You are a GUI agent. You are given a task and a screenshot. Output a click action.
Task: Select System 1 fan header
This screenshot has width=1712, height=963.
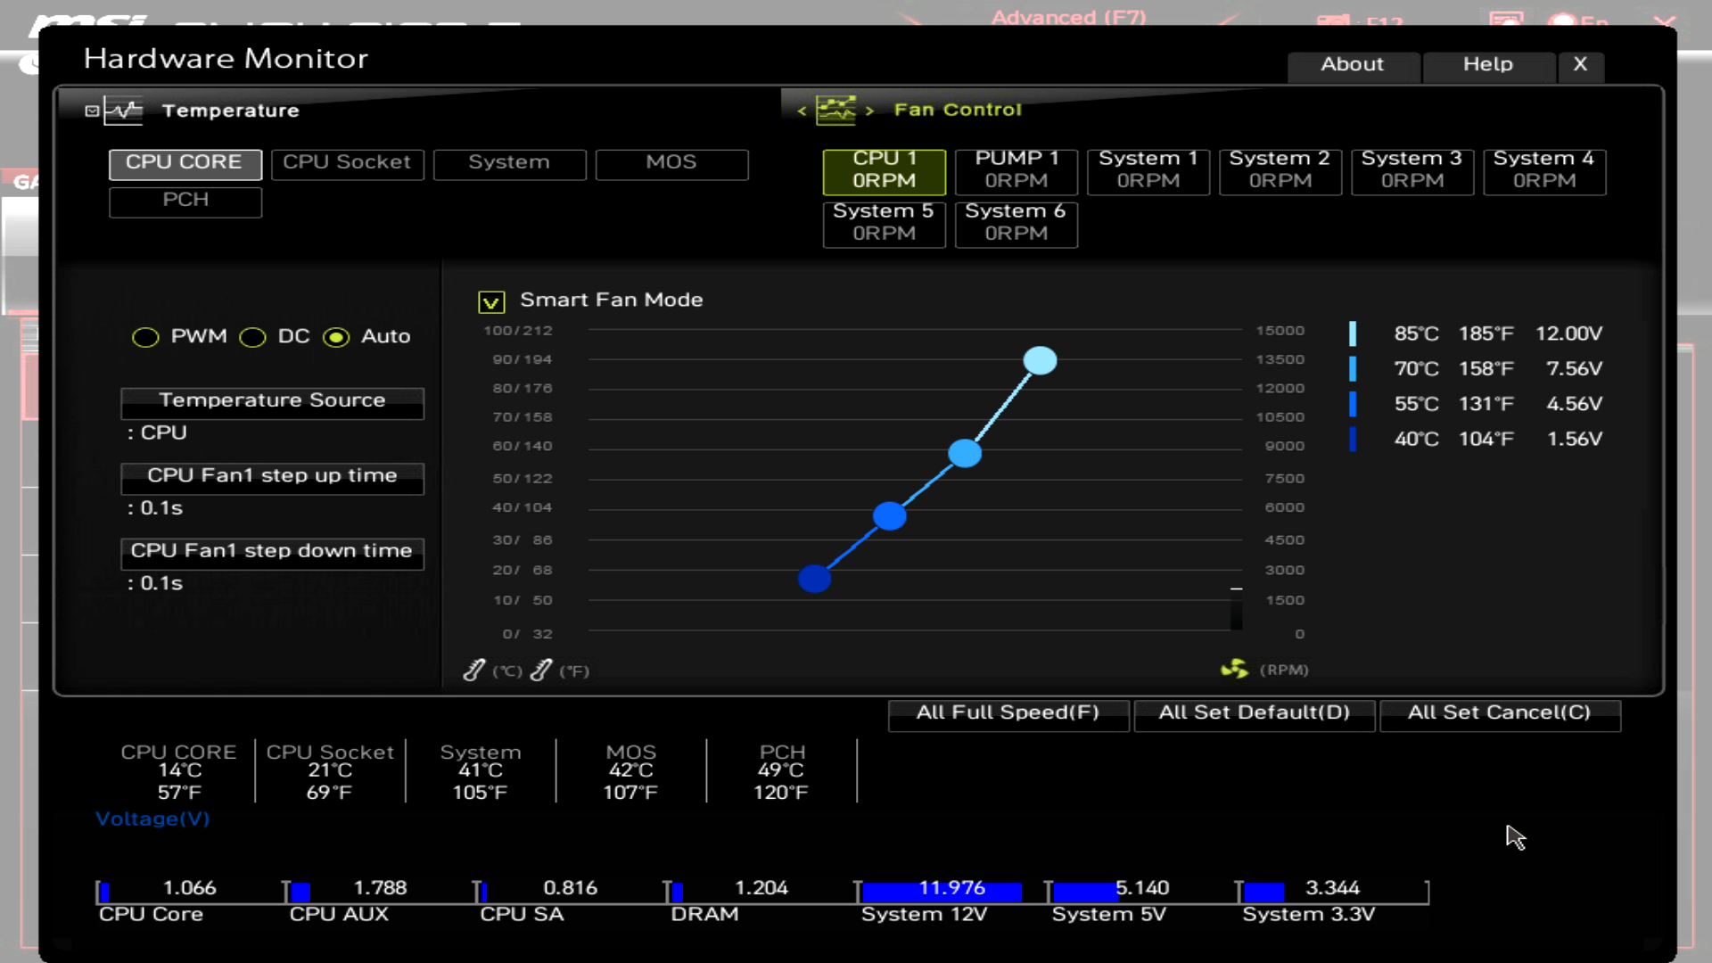[1148, 169]
